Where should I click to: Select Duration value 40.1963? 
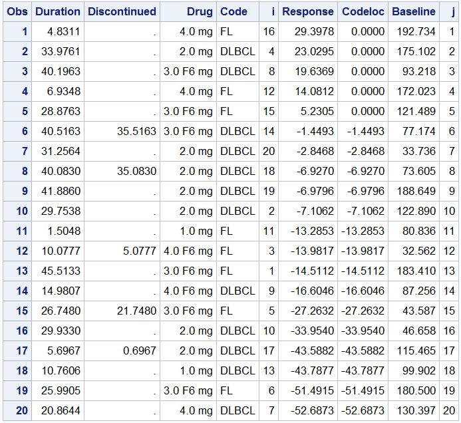tap(61, 71)
